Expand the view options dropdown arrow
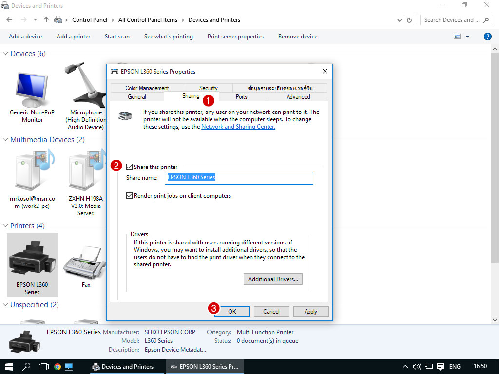 tap(468, 37)
